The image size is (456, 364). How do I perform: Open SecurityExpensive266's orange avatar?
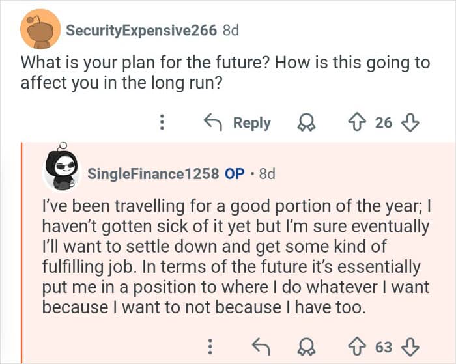(x=41, y=31)
